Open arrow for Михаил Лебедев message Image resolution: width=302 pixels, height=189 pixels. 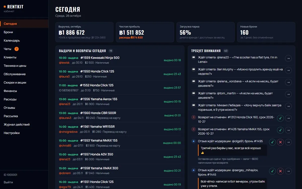(288, 106)
